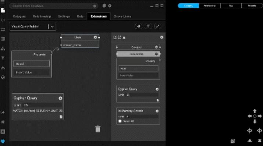The width and height of the screenshot is (263, 146).
Task: Click the highlighted Relationship node in palette
Action: (138, 54)
